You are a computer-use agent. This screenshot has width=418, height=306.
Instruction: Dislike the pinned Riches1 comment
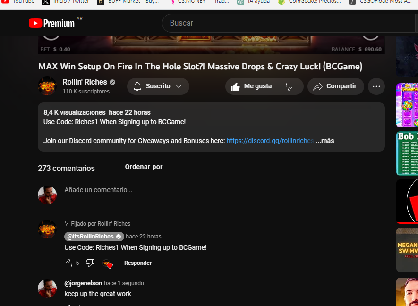tap(90, 263)
